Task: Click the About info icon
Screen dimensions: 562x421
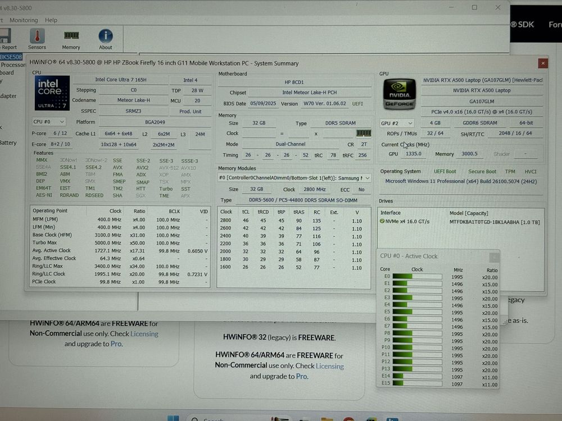Action: (106, 39)
